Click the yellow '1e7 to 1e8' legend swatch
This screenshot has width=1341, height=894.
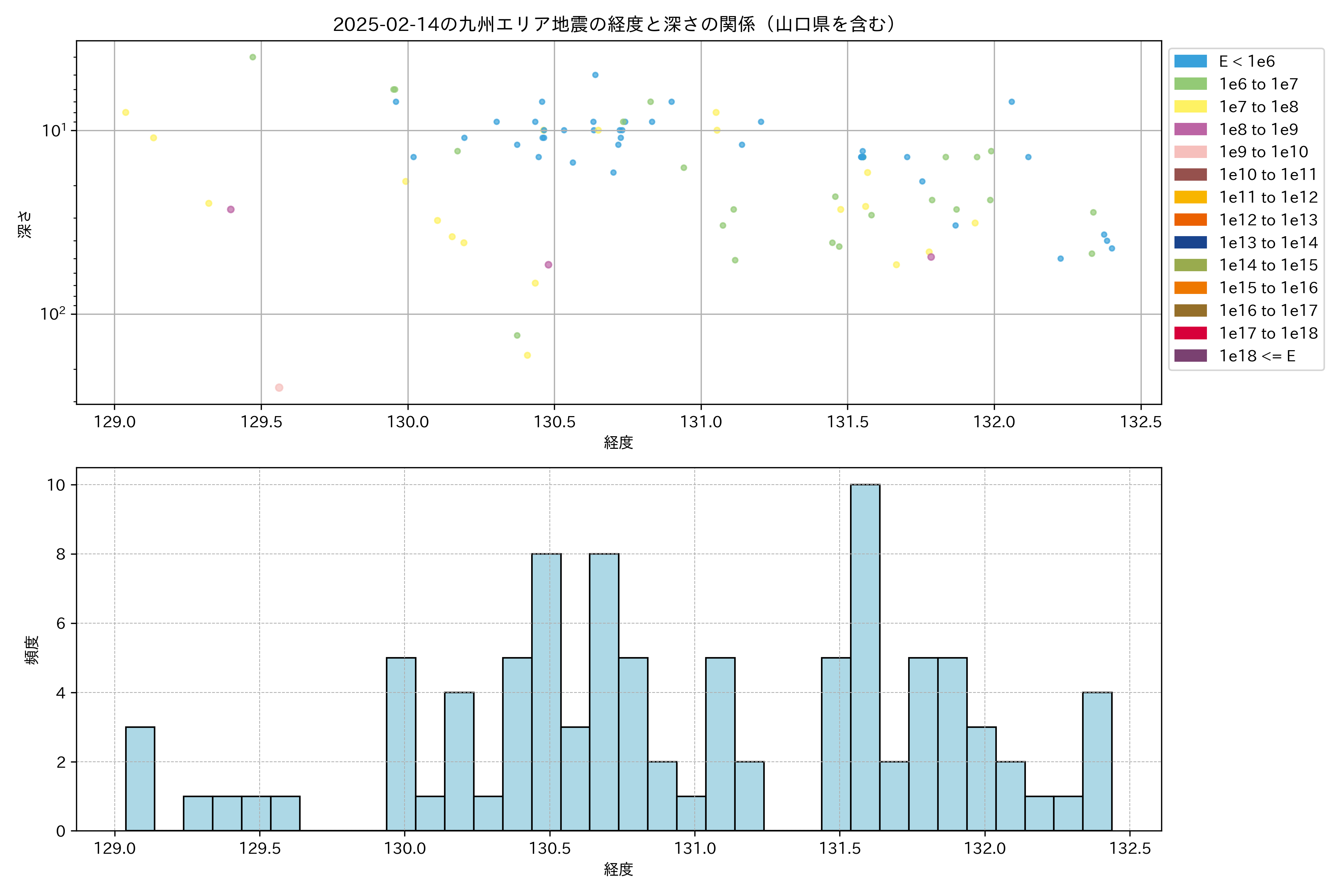(x=1191, y=107)
